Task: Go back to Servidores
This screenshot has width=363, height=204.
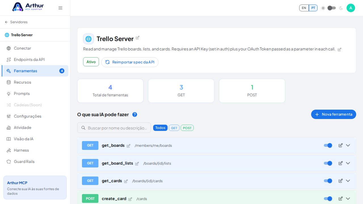Action: coord(16,22)
